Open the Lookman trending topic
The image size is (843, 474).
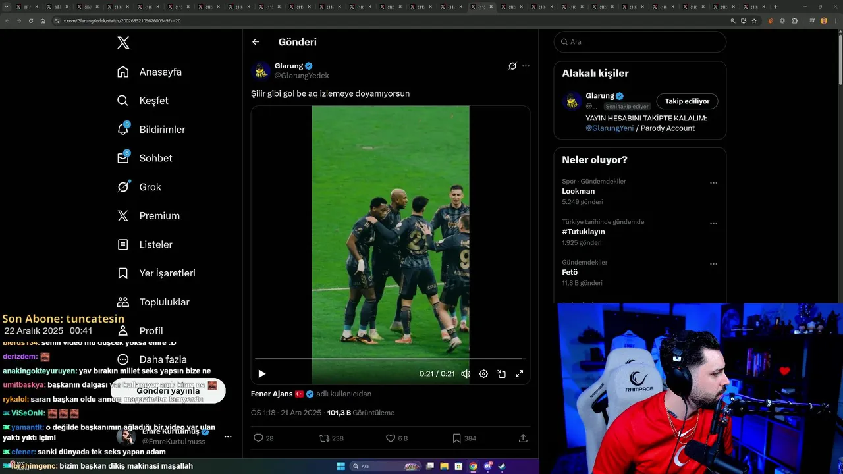coord(578,191)
